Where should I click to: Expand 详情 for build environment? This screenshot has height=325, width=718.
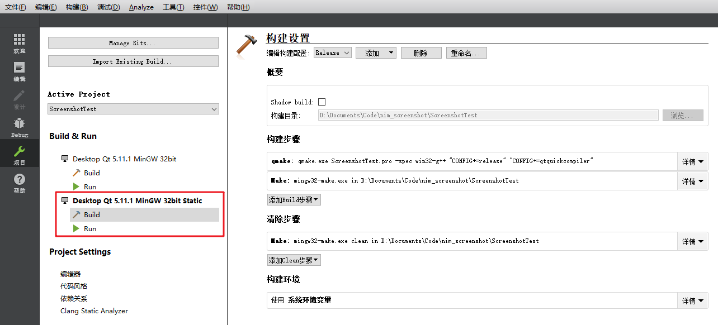(693, 300)
